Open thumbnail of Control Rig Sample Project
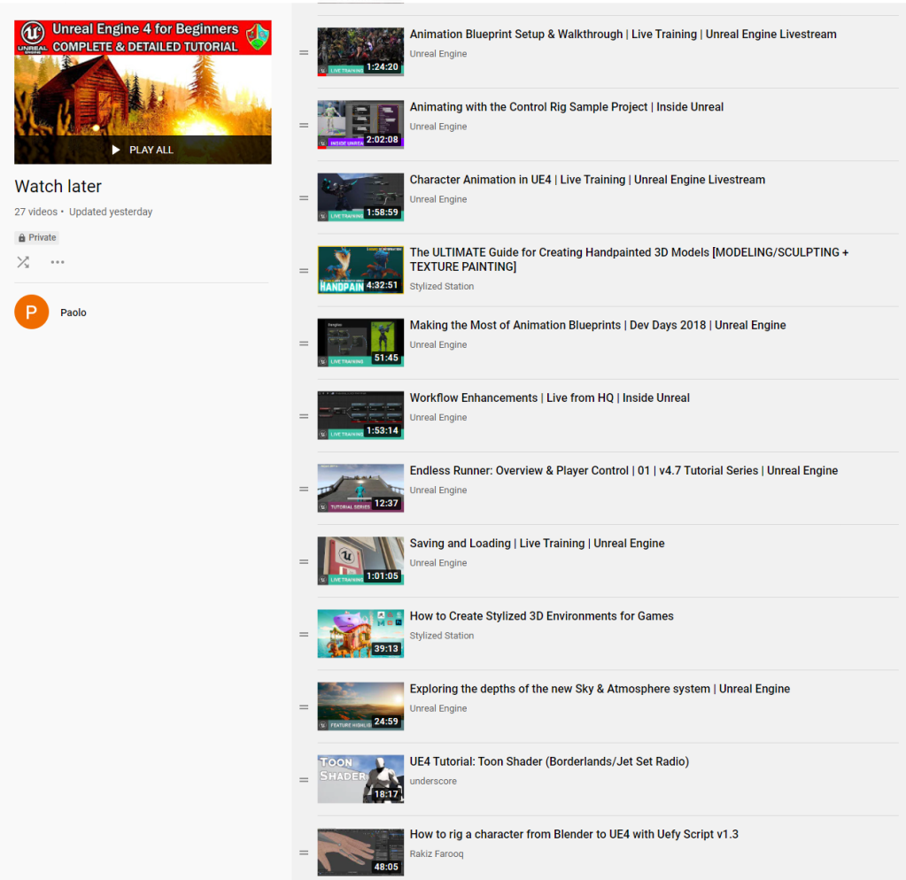This screenshot has height=880, width=906. (x=360, y=125)
